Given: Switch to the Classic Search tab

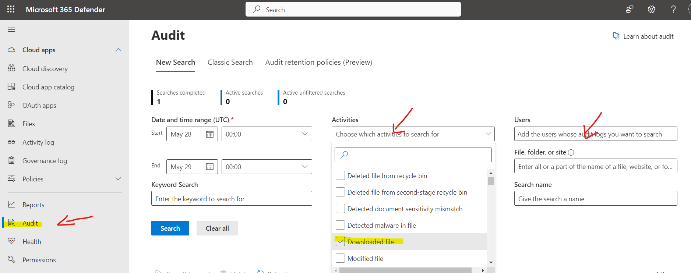Looking at the screenshot, I should pyautogui.click(x=230, y=62).
